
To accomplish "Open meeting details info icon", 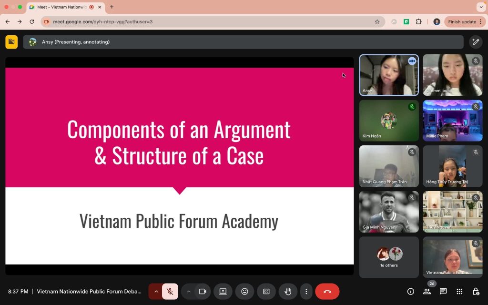I will click(410, 292).
